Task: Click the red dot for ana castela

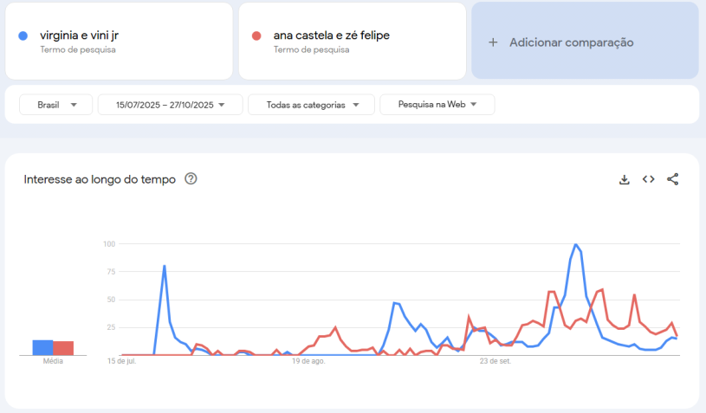Action: pos(256,35)
